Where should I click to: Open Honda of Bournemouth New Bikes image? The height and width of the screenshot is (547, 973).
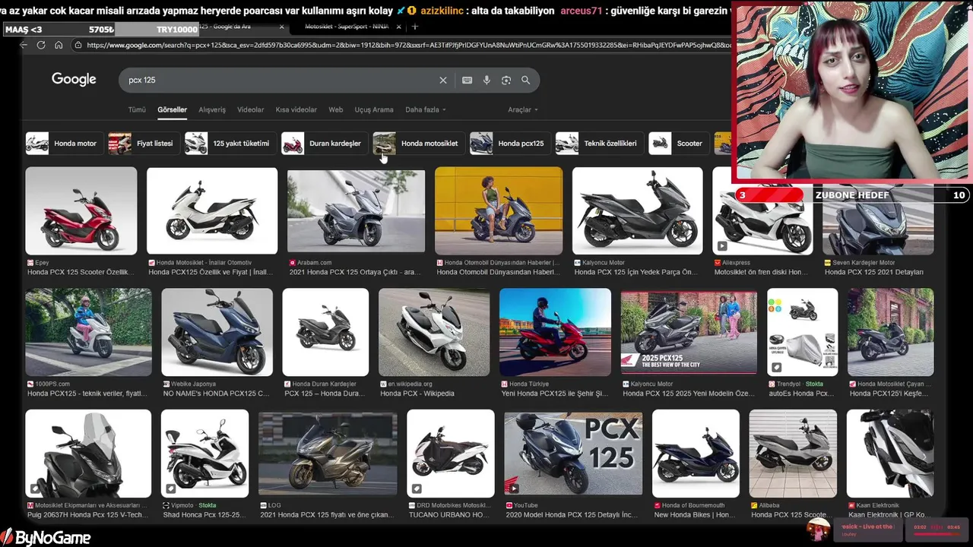coord(696,454)
